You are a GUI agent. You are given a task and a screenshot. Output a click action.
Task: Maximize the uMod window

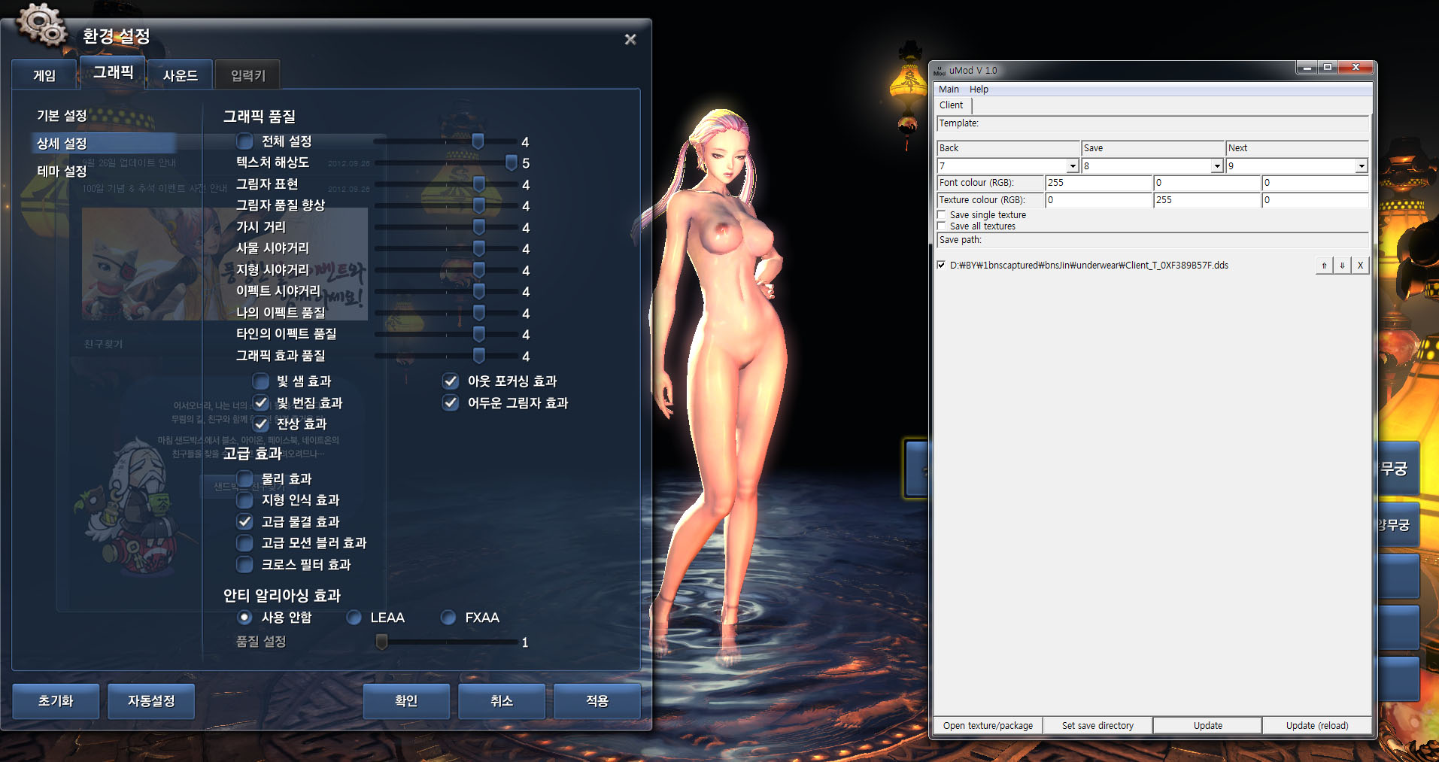tap(1328, 68)
